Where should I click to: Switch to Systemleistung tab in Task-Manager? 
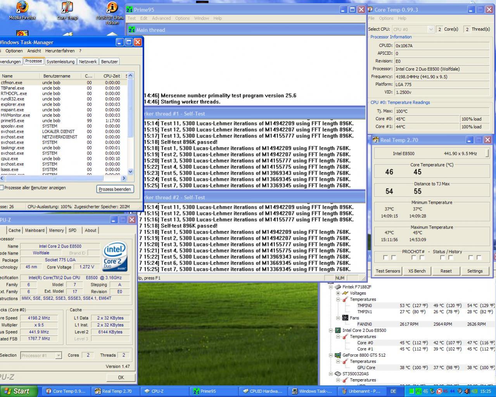60,61
